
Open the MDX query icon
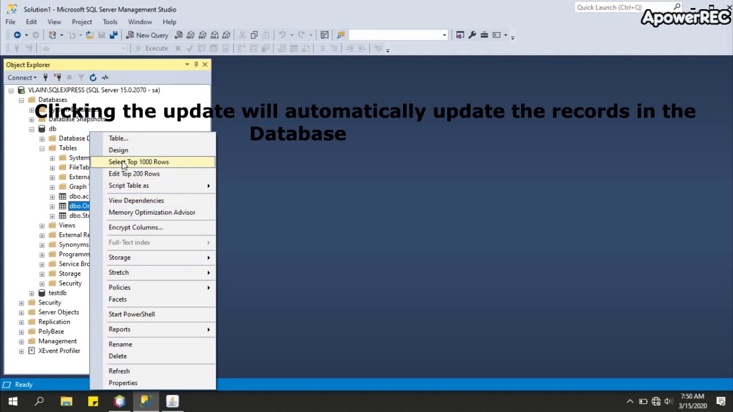191,35
